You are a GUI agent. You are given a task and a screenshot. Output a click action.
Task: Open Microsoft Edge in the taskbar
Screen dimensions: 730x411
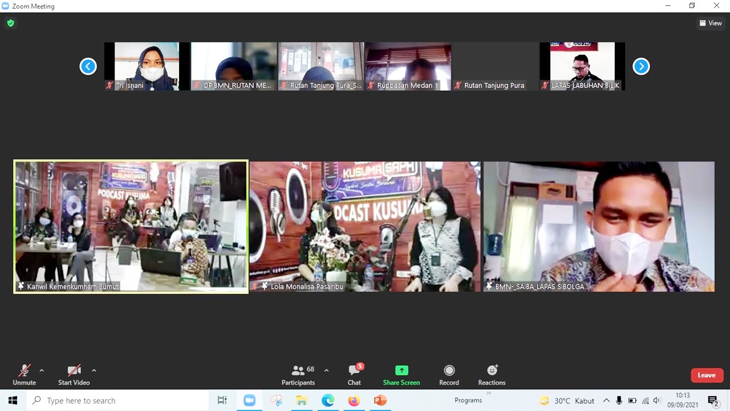click(x=327, y=401)
